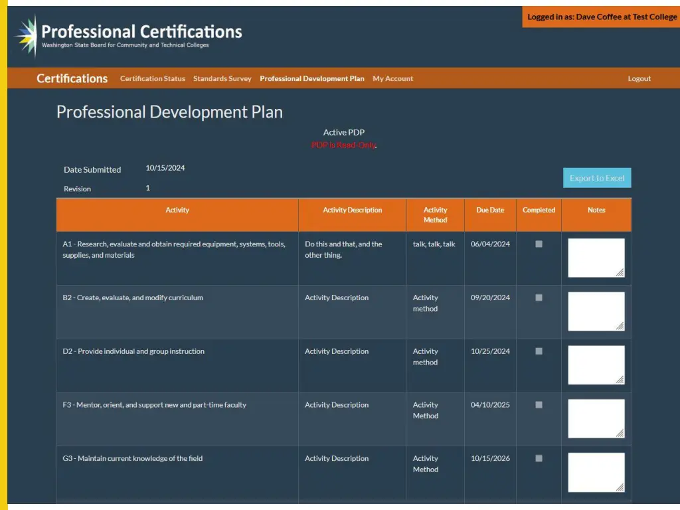Click the A1 Research, evaluate and obtain activity text
The height and width of the screenshot is (510, 680).
(x=174, y=250)
